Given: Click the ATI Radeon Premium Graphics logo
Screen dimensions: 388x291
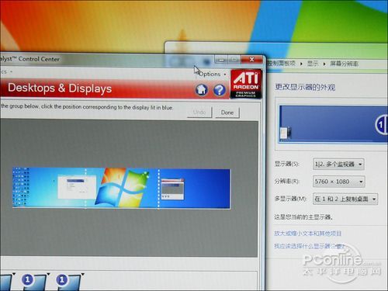Looking at the screenshot, I should (246, 84).
